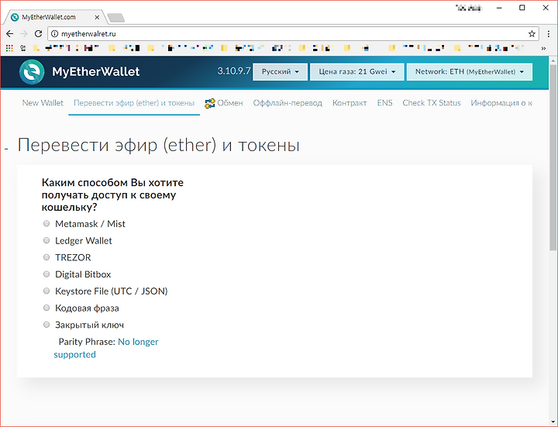Select Закрытый ключ radio option
This screenshot has height=427, width=558.
[46, 325]
